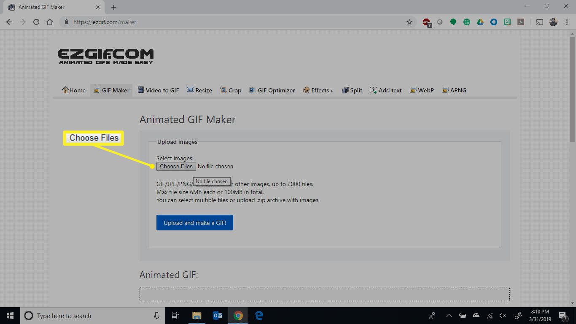Open the Split tool

352,90
